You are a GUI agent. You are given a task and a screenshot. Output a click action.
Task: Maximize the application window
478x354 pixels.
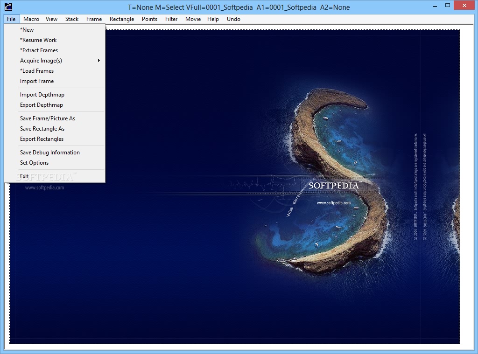pos(448,6)
